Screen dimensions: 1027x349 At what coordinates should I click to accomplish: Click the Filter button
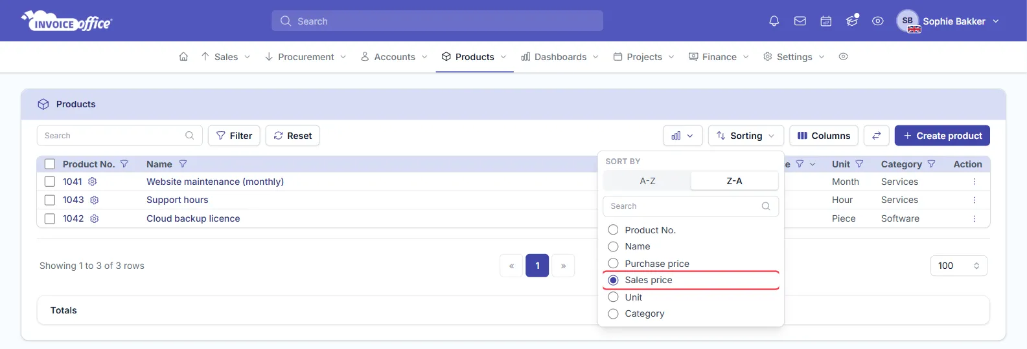coord(234,136)
